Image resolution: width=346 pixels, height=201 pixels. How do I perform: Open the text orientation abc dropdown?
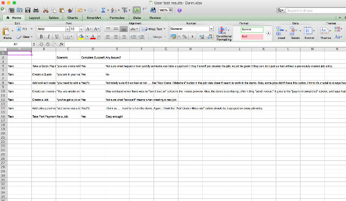click(134, 29)
